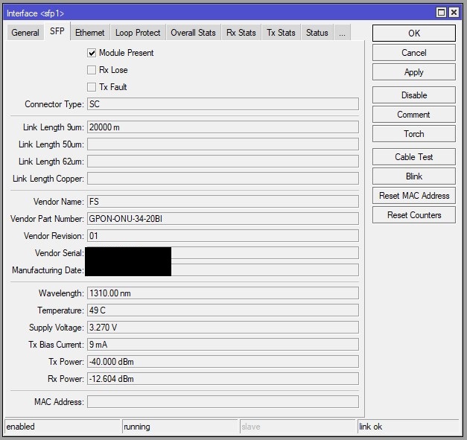Open the Loop Protect tab
The image size is (467, 440).
(x=138, y=33)
